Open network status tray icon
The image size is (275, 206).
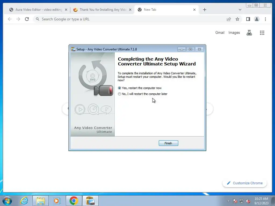pyautogui.click(x=241, y=201)
